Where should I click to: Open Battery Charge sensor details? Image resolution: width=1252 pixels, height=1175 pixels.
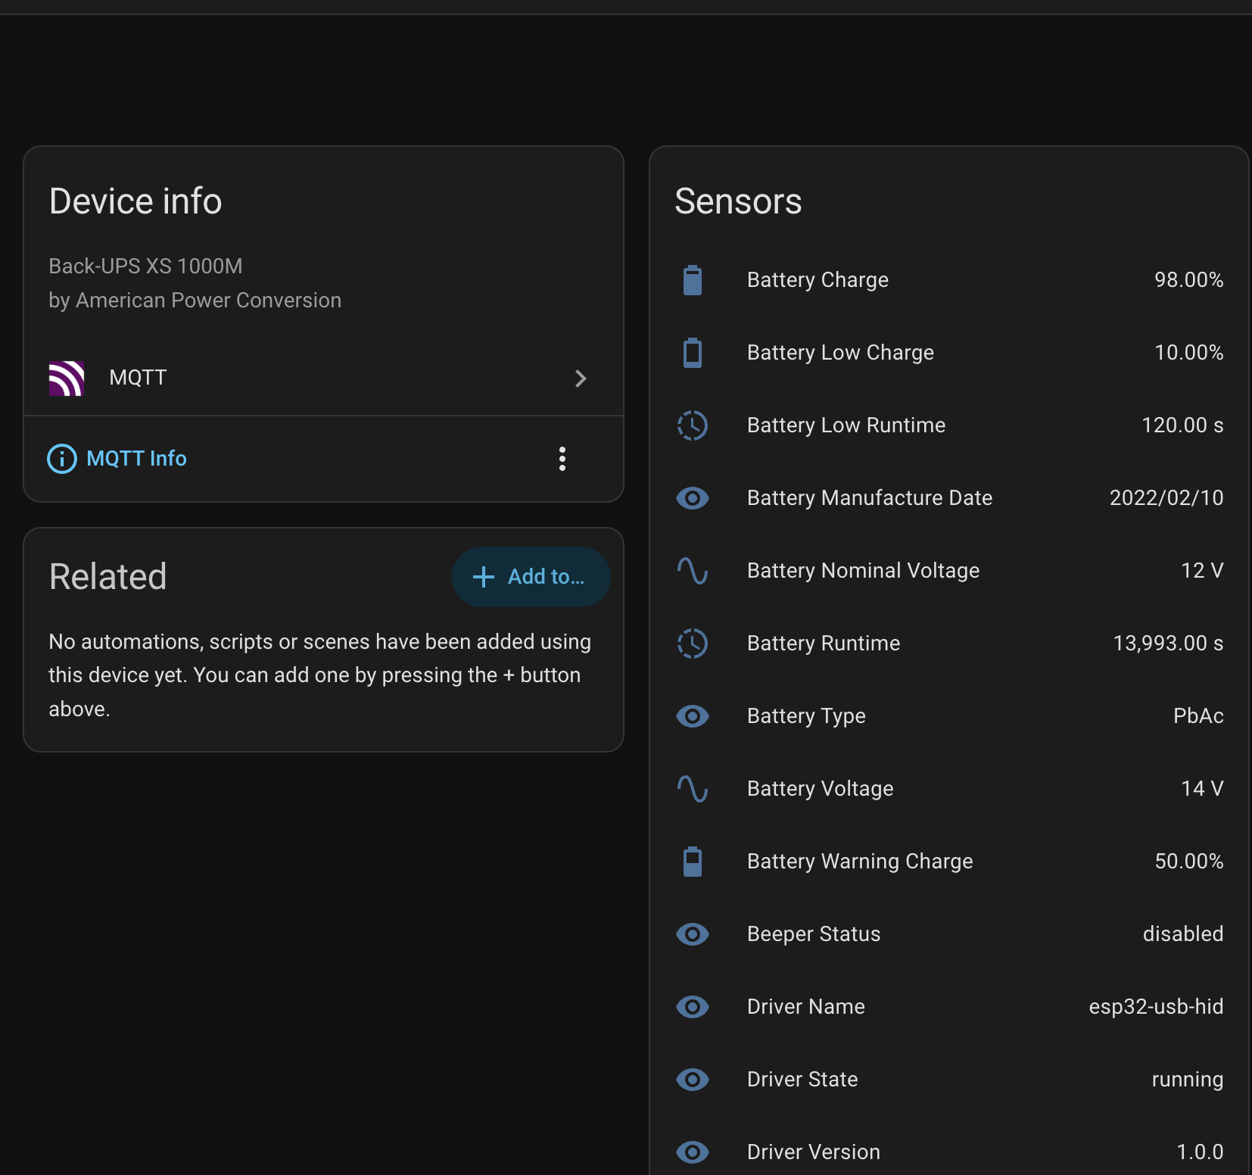949,280
